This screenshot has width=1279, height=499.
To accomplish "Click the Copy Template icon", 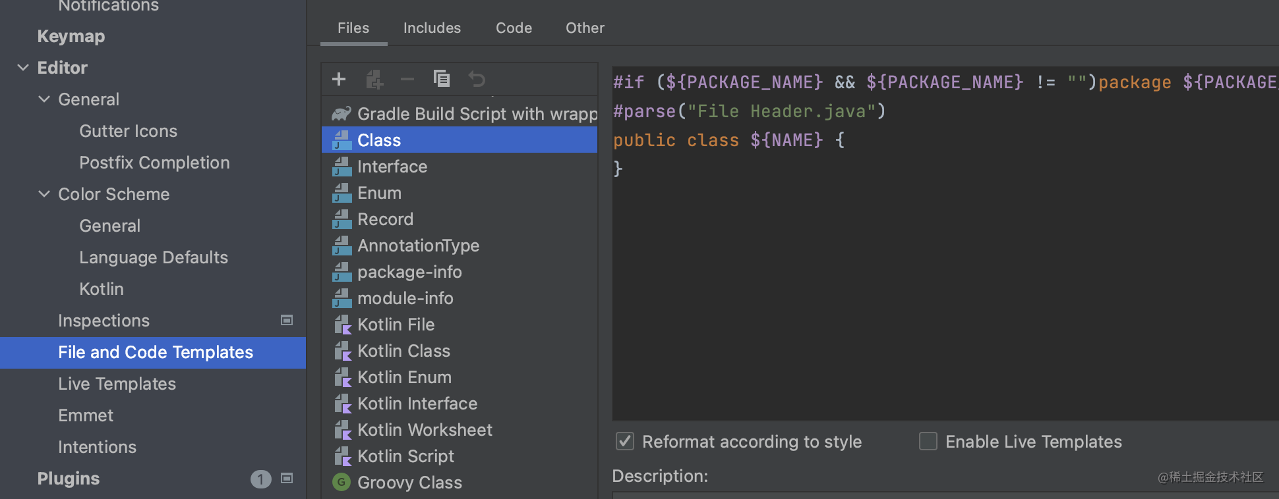I will 442,79.
